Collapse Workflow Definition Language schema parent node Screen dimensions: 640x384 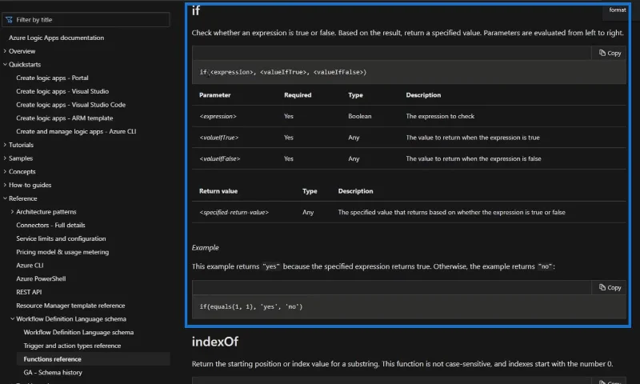tap(12, 318)
